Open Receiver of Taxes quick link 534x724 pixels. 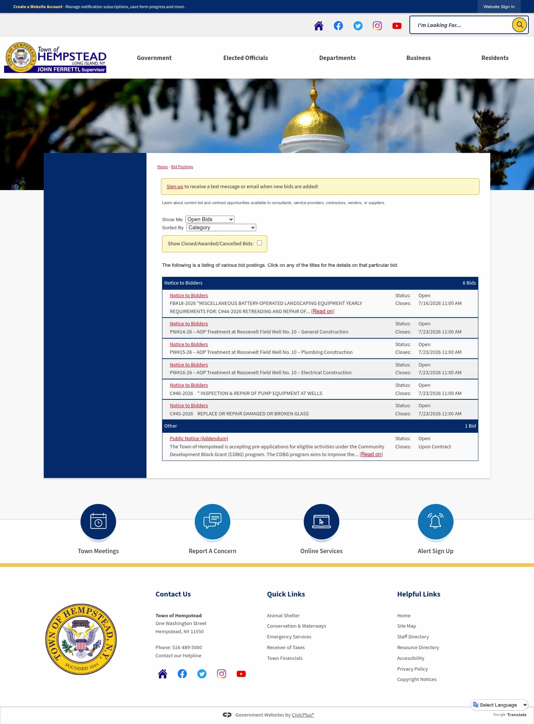pyautogui.click(x=286, y=647)
